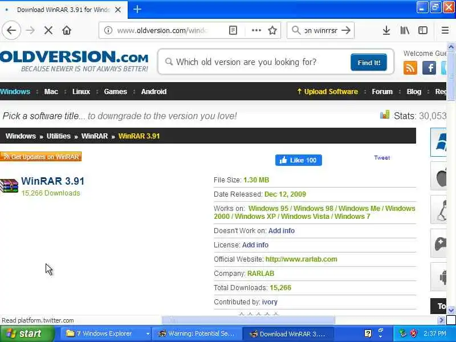Click Add info next to Doesn't Work on
This screenshot has width=456, height=342.
tap(281, 231)
